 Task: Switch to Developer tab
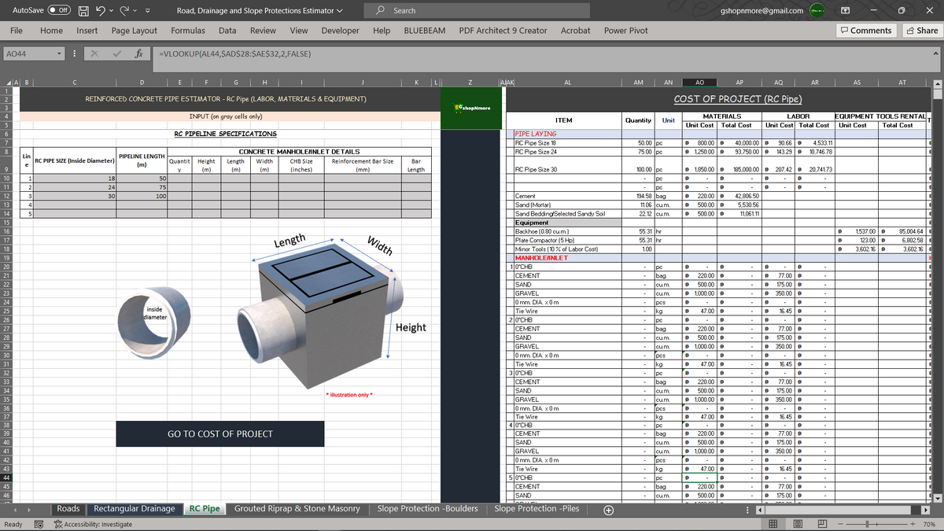coord(341,31)
